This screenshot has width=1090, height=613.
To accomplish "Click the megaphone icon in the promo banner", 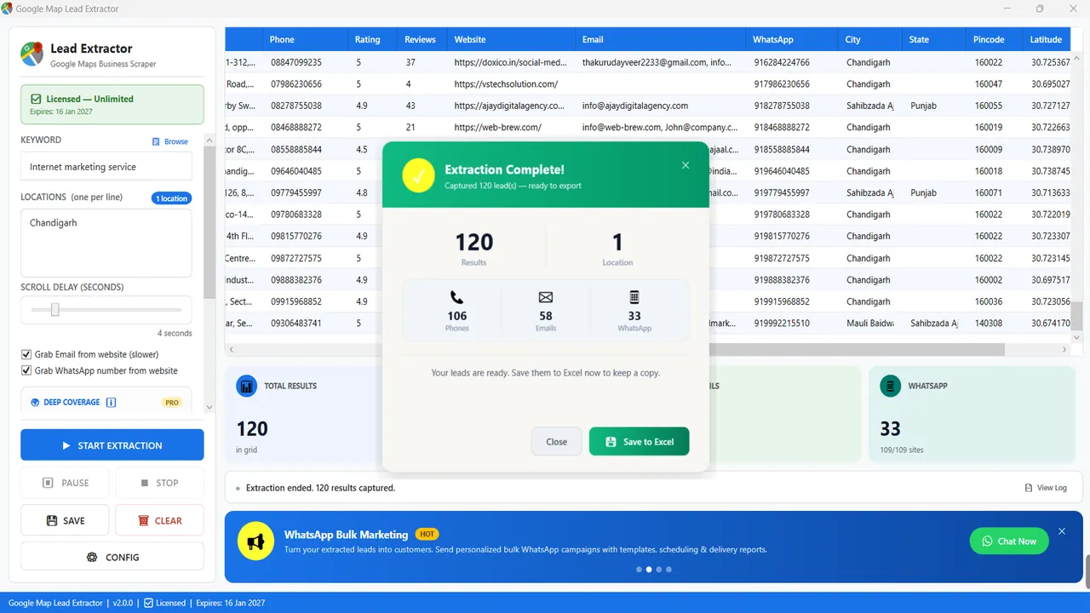I will [x=255, y=541].
